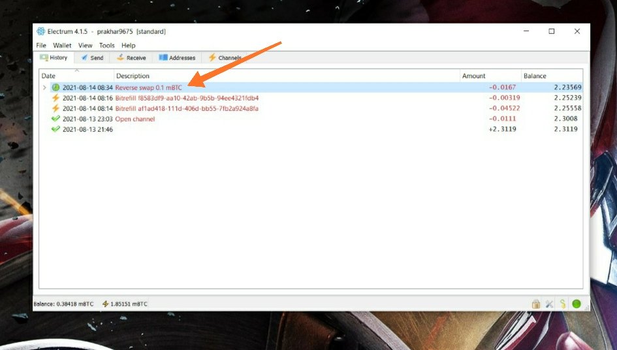Screen dimensions: 617x350
Task: Minimize the Electrum window
Action: tap(526, 31)
